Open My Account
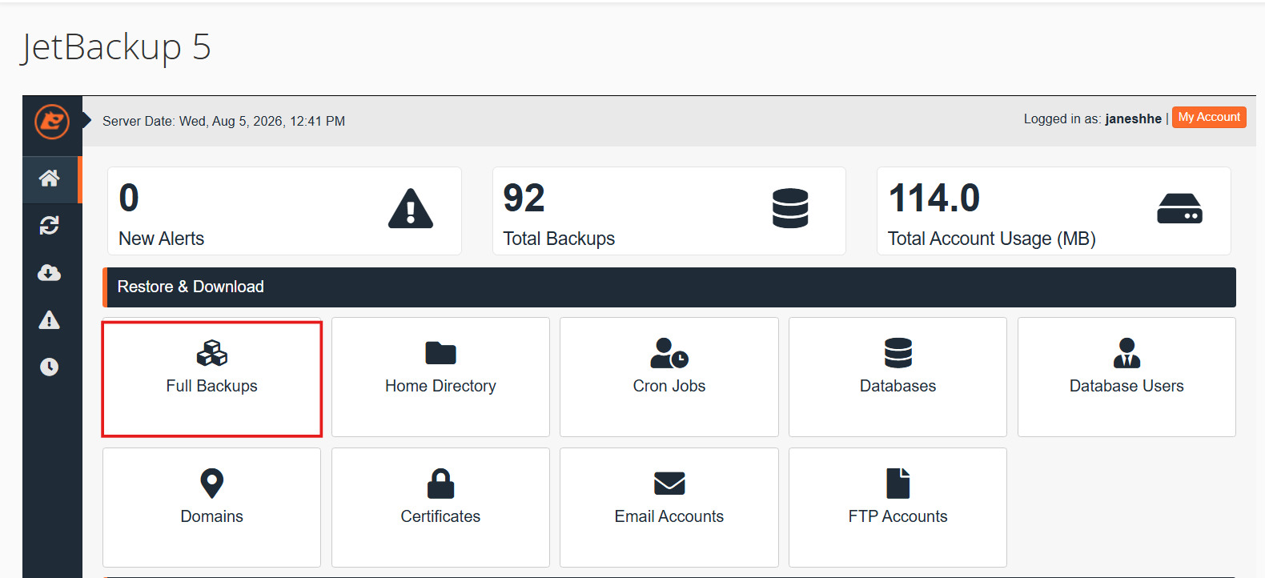The image size is (1265, 578). [x=1209, y=118]
